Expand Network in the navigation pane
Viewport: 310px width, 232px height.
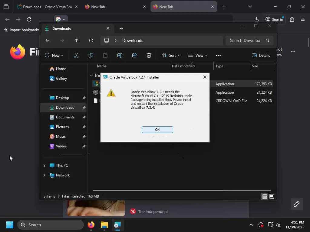44,175
